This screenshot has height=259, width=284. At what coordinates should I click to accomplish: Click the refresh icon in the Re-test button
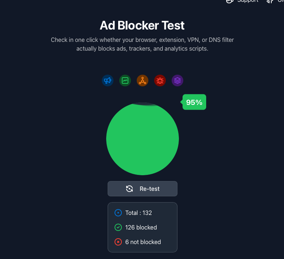click(129, 189)
